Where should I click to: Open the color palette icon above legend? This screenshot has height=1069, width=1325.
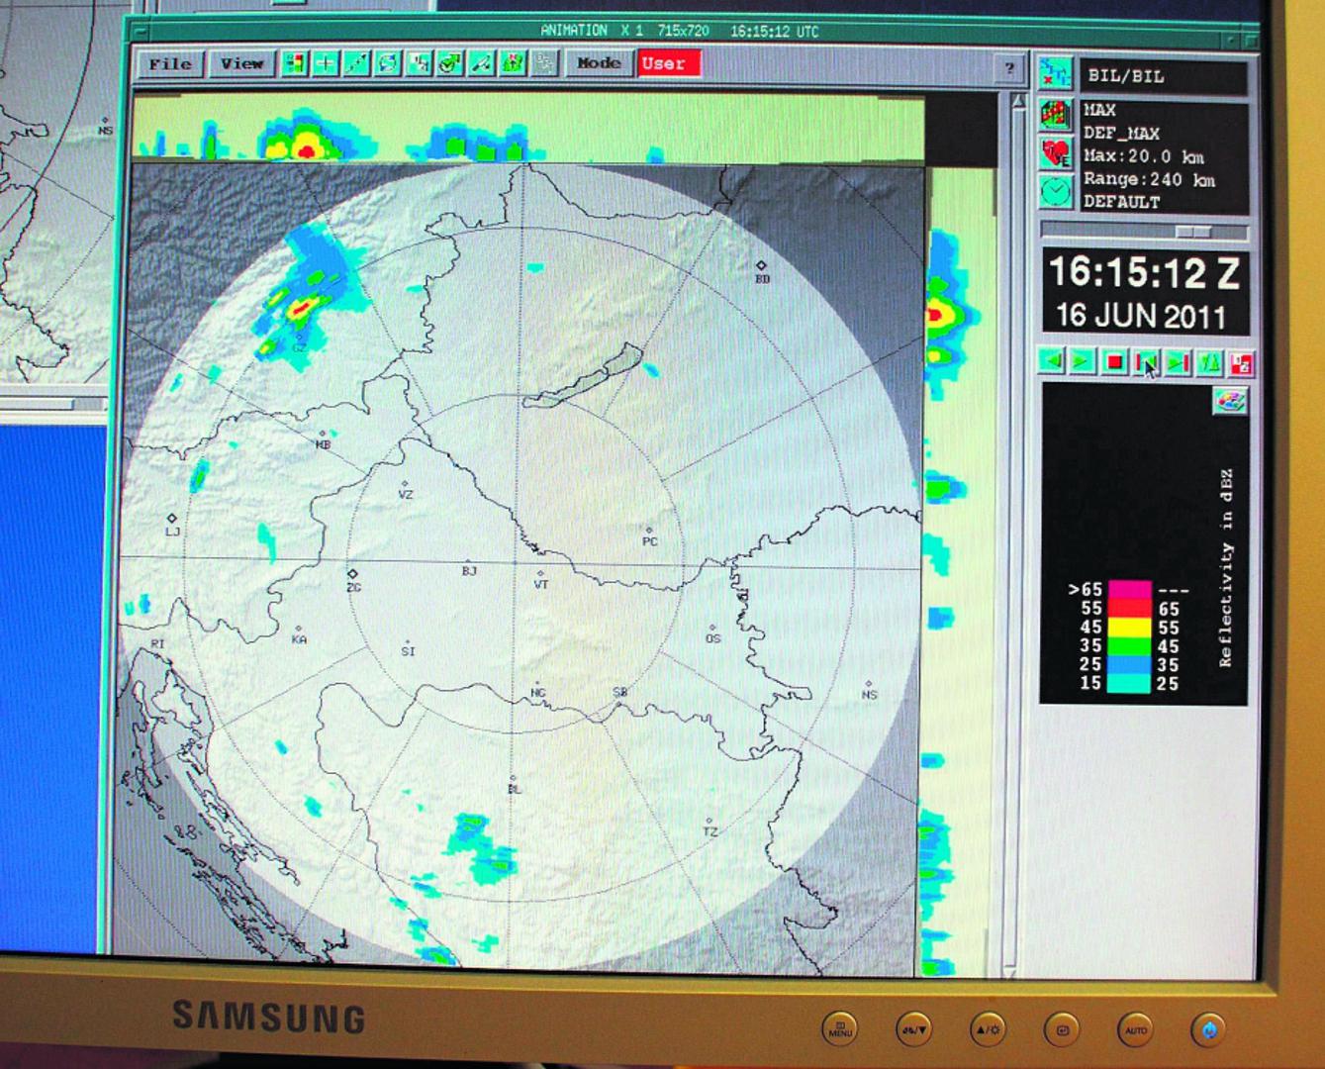pos(1229,401)
